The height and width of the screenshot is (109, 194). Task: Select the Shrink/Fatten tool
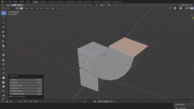pos(4,96)
